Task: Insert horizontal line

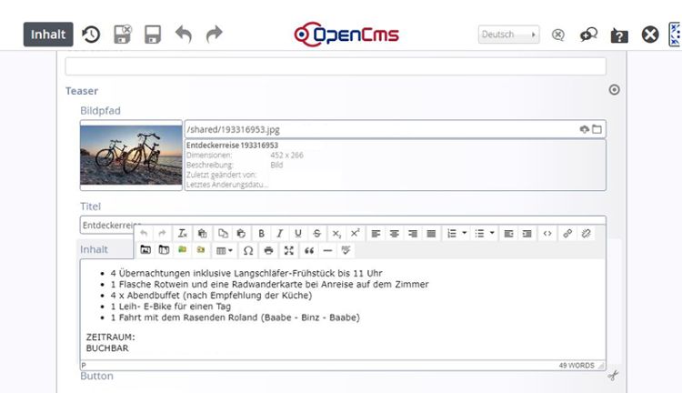Action: (x=327, y=250)
